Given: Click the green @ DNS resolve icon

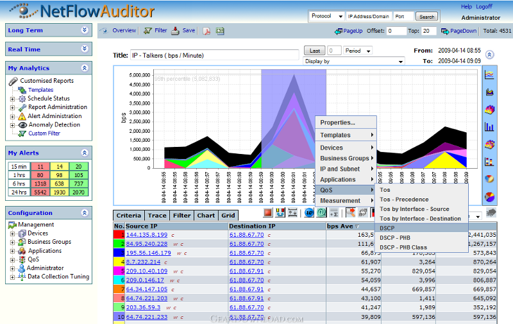Looking at the screenshot, I should pos(321,213).
